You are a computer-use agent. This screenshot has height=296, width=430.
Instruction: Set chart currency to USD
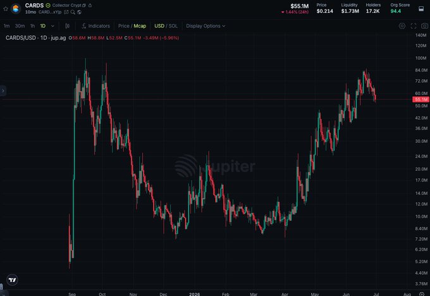159,26
